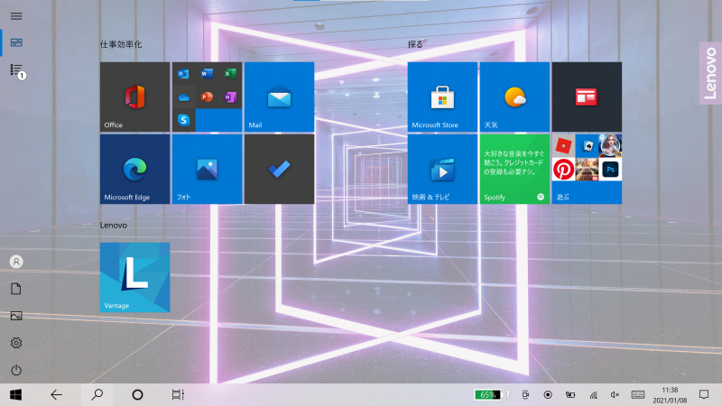722x406 pixels.
Task: Open the Mail tile
Action: tap(280, 97)
